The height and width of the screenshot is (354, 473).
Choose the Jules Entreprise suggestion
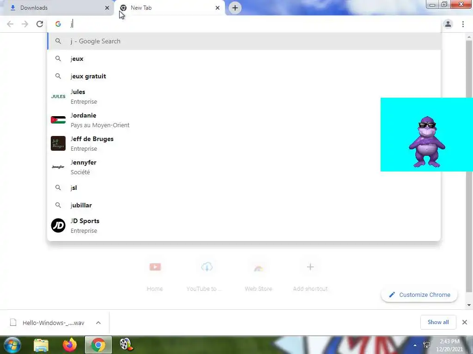click(244, 97)
